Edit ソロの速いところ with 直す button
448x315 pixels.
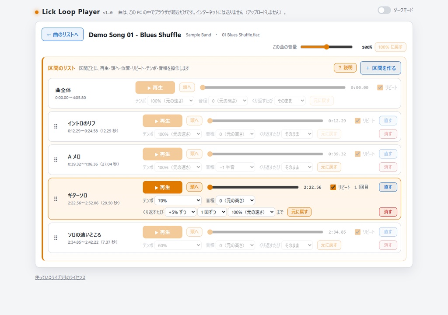(388, 232)
